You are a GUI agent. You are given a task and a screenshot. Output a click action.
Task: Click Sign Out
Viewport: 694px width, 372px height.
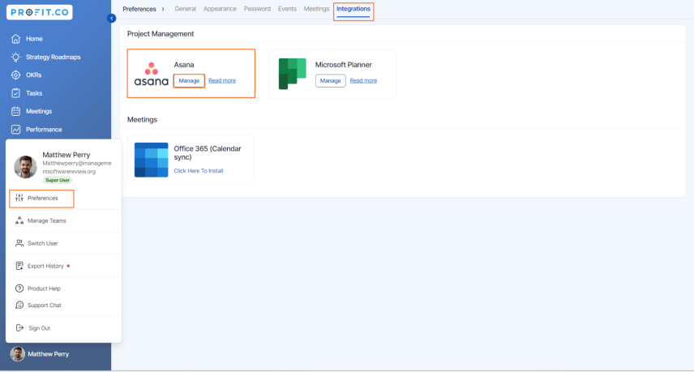click(x=40, y=328)
